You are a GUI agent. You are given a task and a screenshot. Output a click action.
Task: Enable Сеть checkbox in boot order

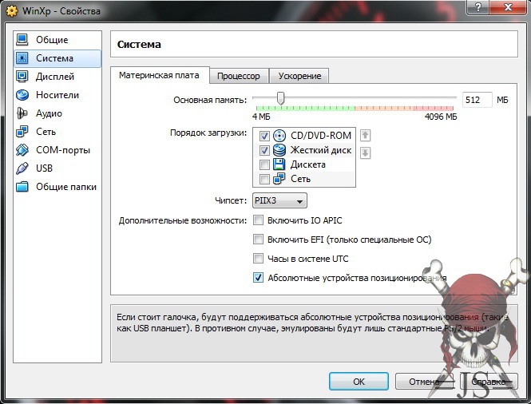264,179
